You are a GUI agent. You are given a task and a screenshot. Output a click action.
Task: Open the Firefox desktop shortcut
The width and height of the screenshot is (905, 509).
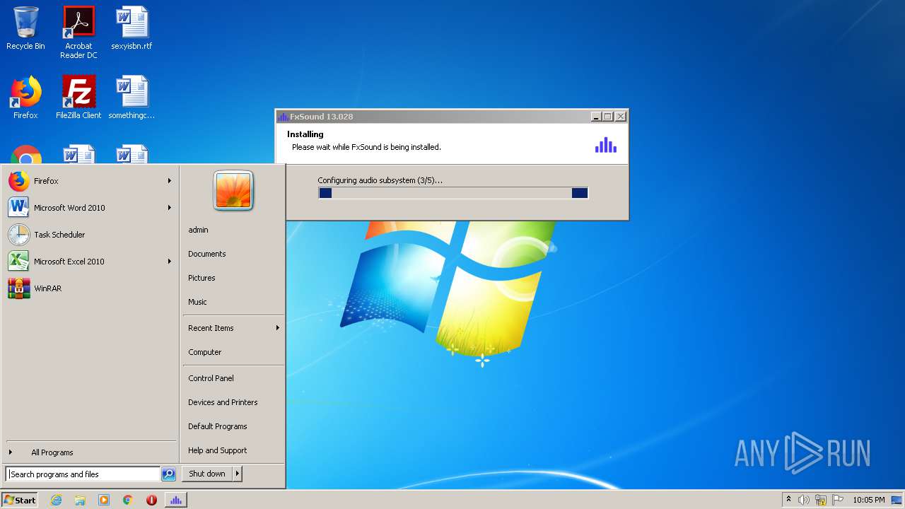click(x=25, y=98)
